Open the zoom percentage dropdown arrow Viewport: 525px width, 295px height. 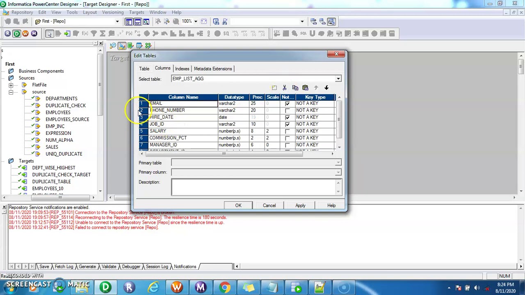(196, 21)
